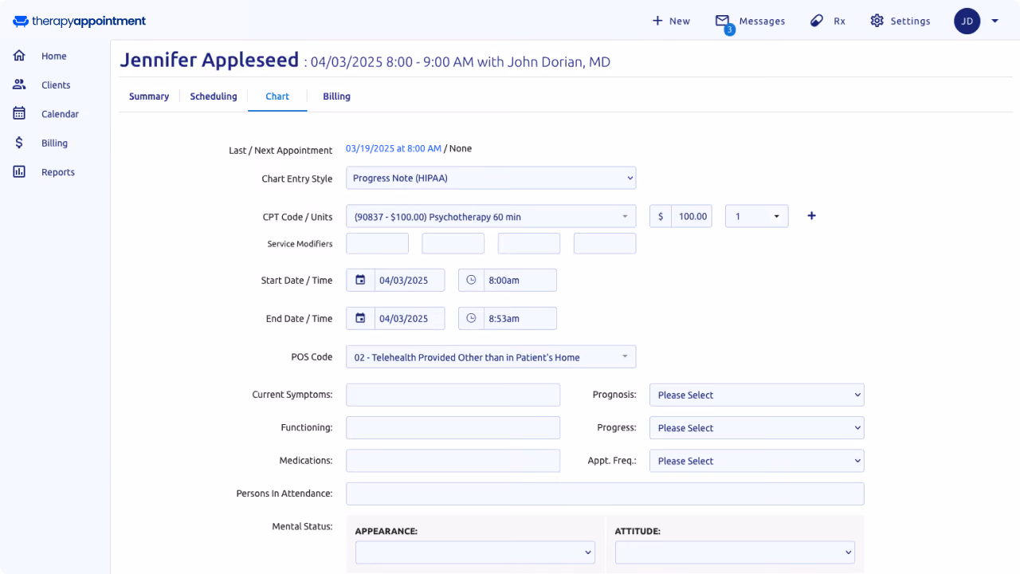This screenshot has height=574, width=1020.
Task: Open the Units dropdown showing 1
Action: [x=757, y=216]
